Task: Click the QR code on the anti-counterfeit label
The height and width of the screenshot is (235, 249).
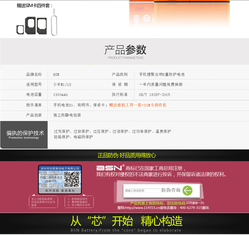Action: [72, 179]
